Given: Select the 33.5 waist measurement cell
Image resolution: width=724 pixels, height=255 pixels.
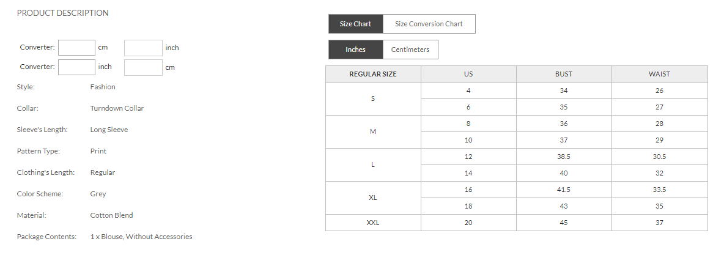Looking at the screenshot, I should tap(659, 190).
